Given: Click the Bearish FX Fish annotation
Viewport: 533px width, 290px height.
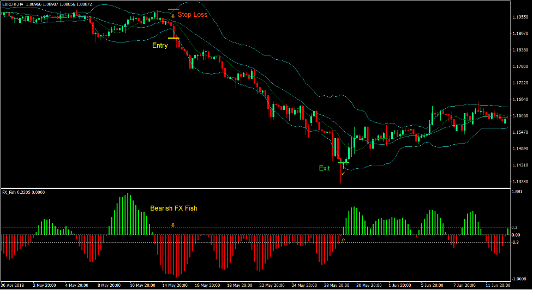Looking at the screenshot, I should [174, 208].
